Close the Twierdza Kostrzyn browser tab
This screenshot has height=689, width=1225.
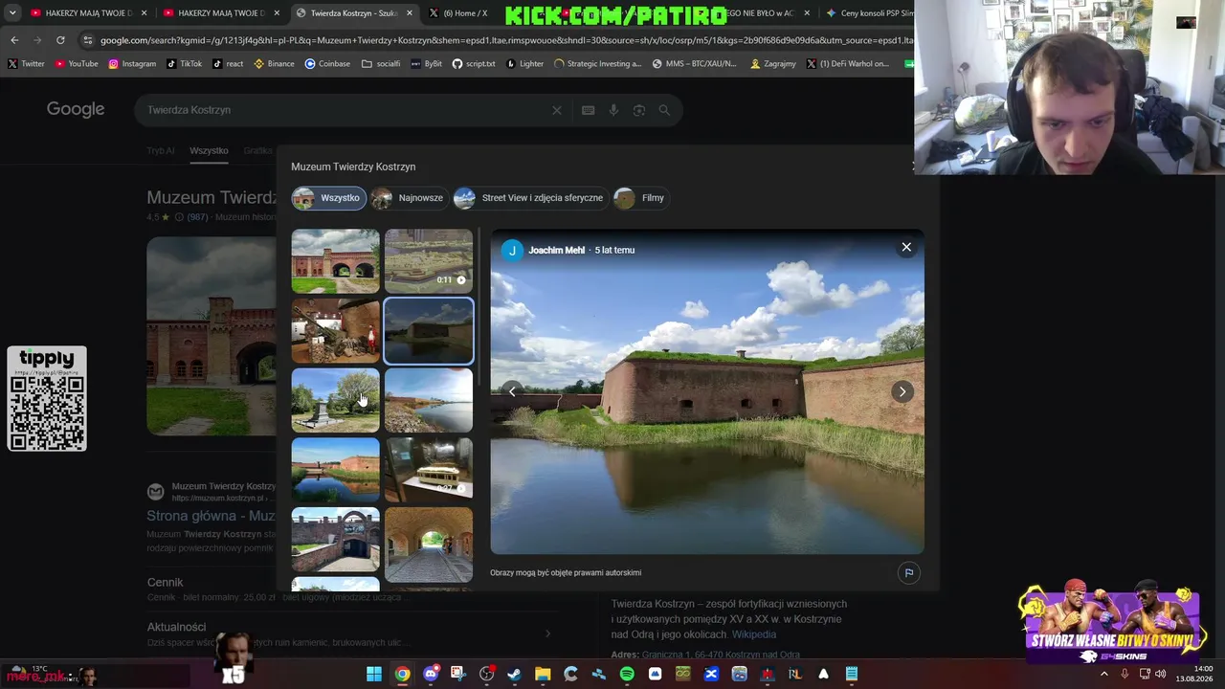410,13
